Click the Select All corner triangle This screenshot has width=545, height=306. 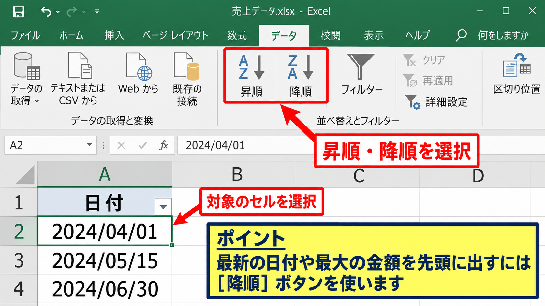pos(25,175)
